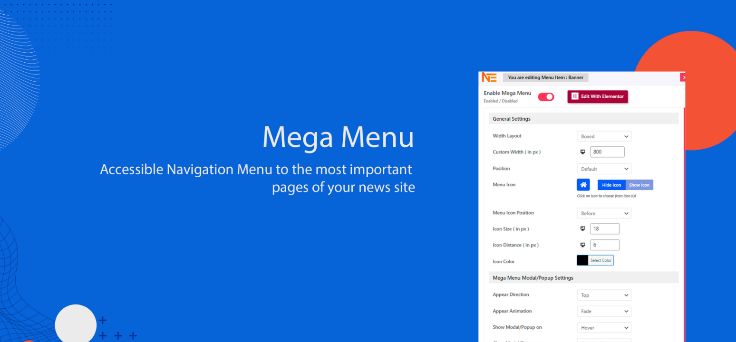Open the Width Layout dropdown set to Boxed
This screenshot has width=736, height=342.
[x=604, y=136]
